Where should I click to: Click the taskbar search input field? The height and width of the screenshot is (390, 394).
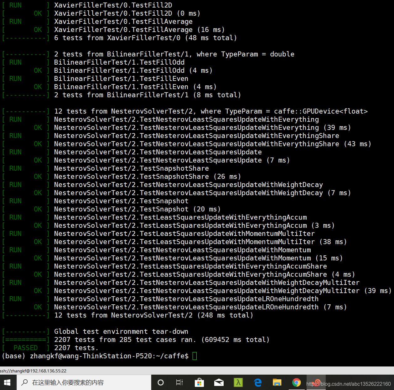coord(84,382)
